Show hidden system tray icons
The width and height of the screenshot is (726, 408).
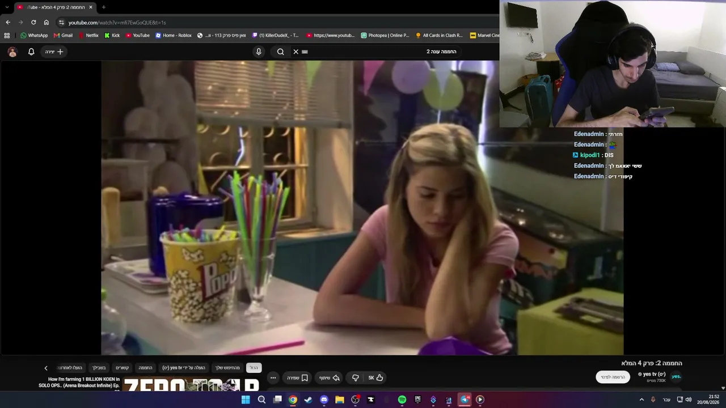pyautogui.click(x=642, y=399)
